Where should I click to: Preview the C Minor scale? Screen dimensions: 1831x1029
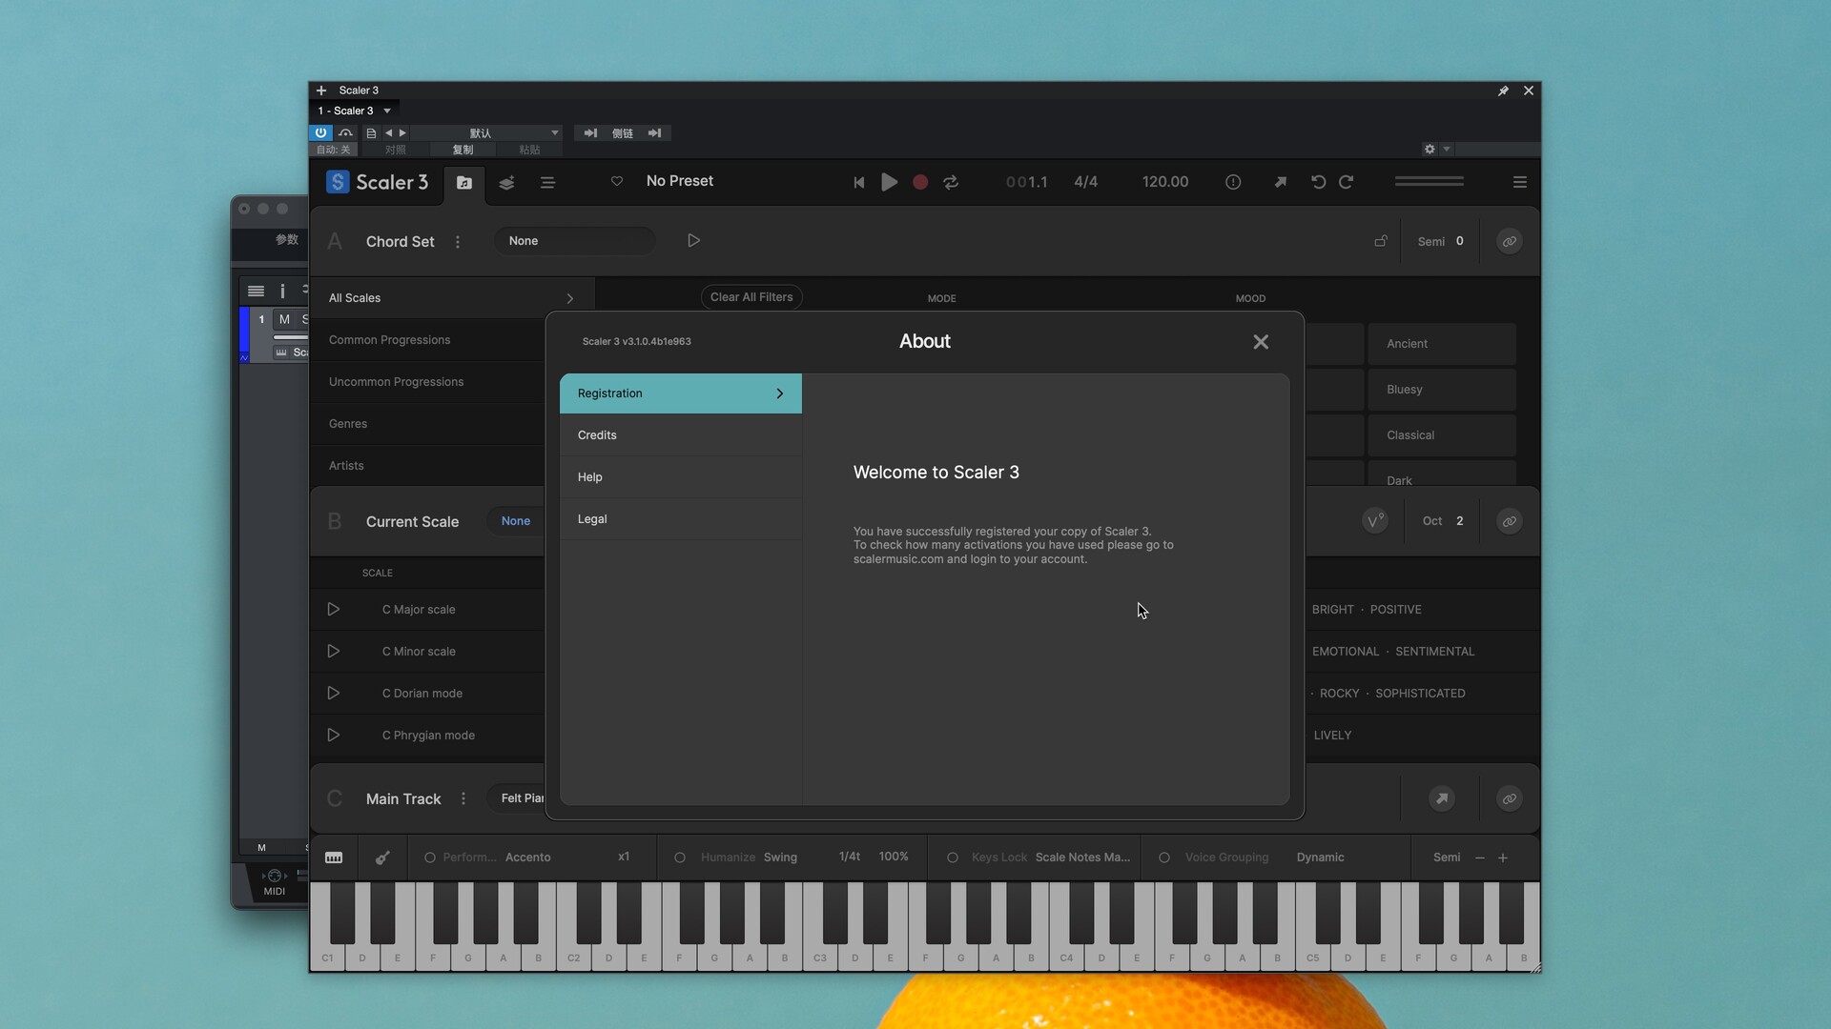[x=333, y=651]
